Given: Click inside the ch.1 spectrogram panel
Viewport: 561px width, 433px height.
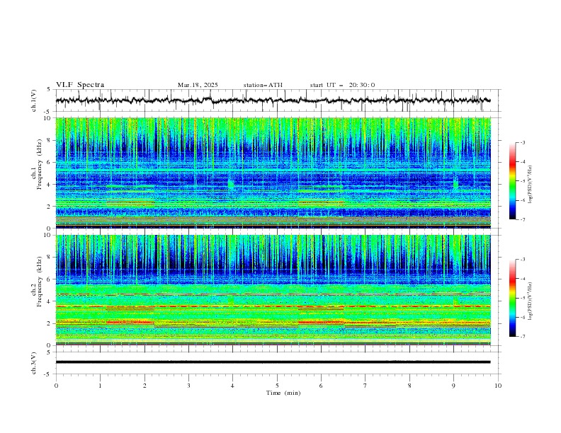Looking at the screenshot, I should coord(273,173).
